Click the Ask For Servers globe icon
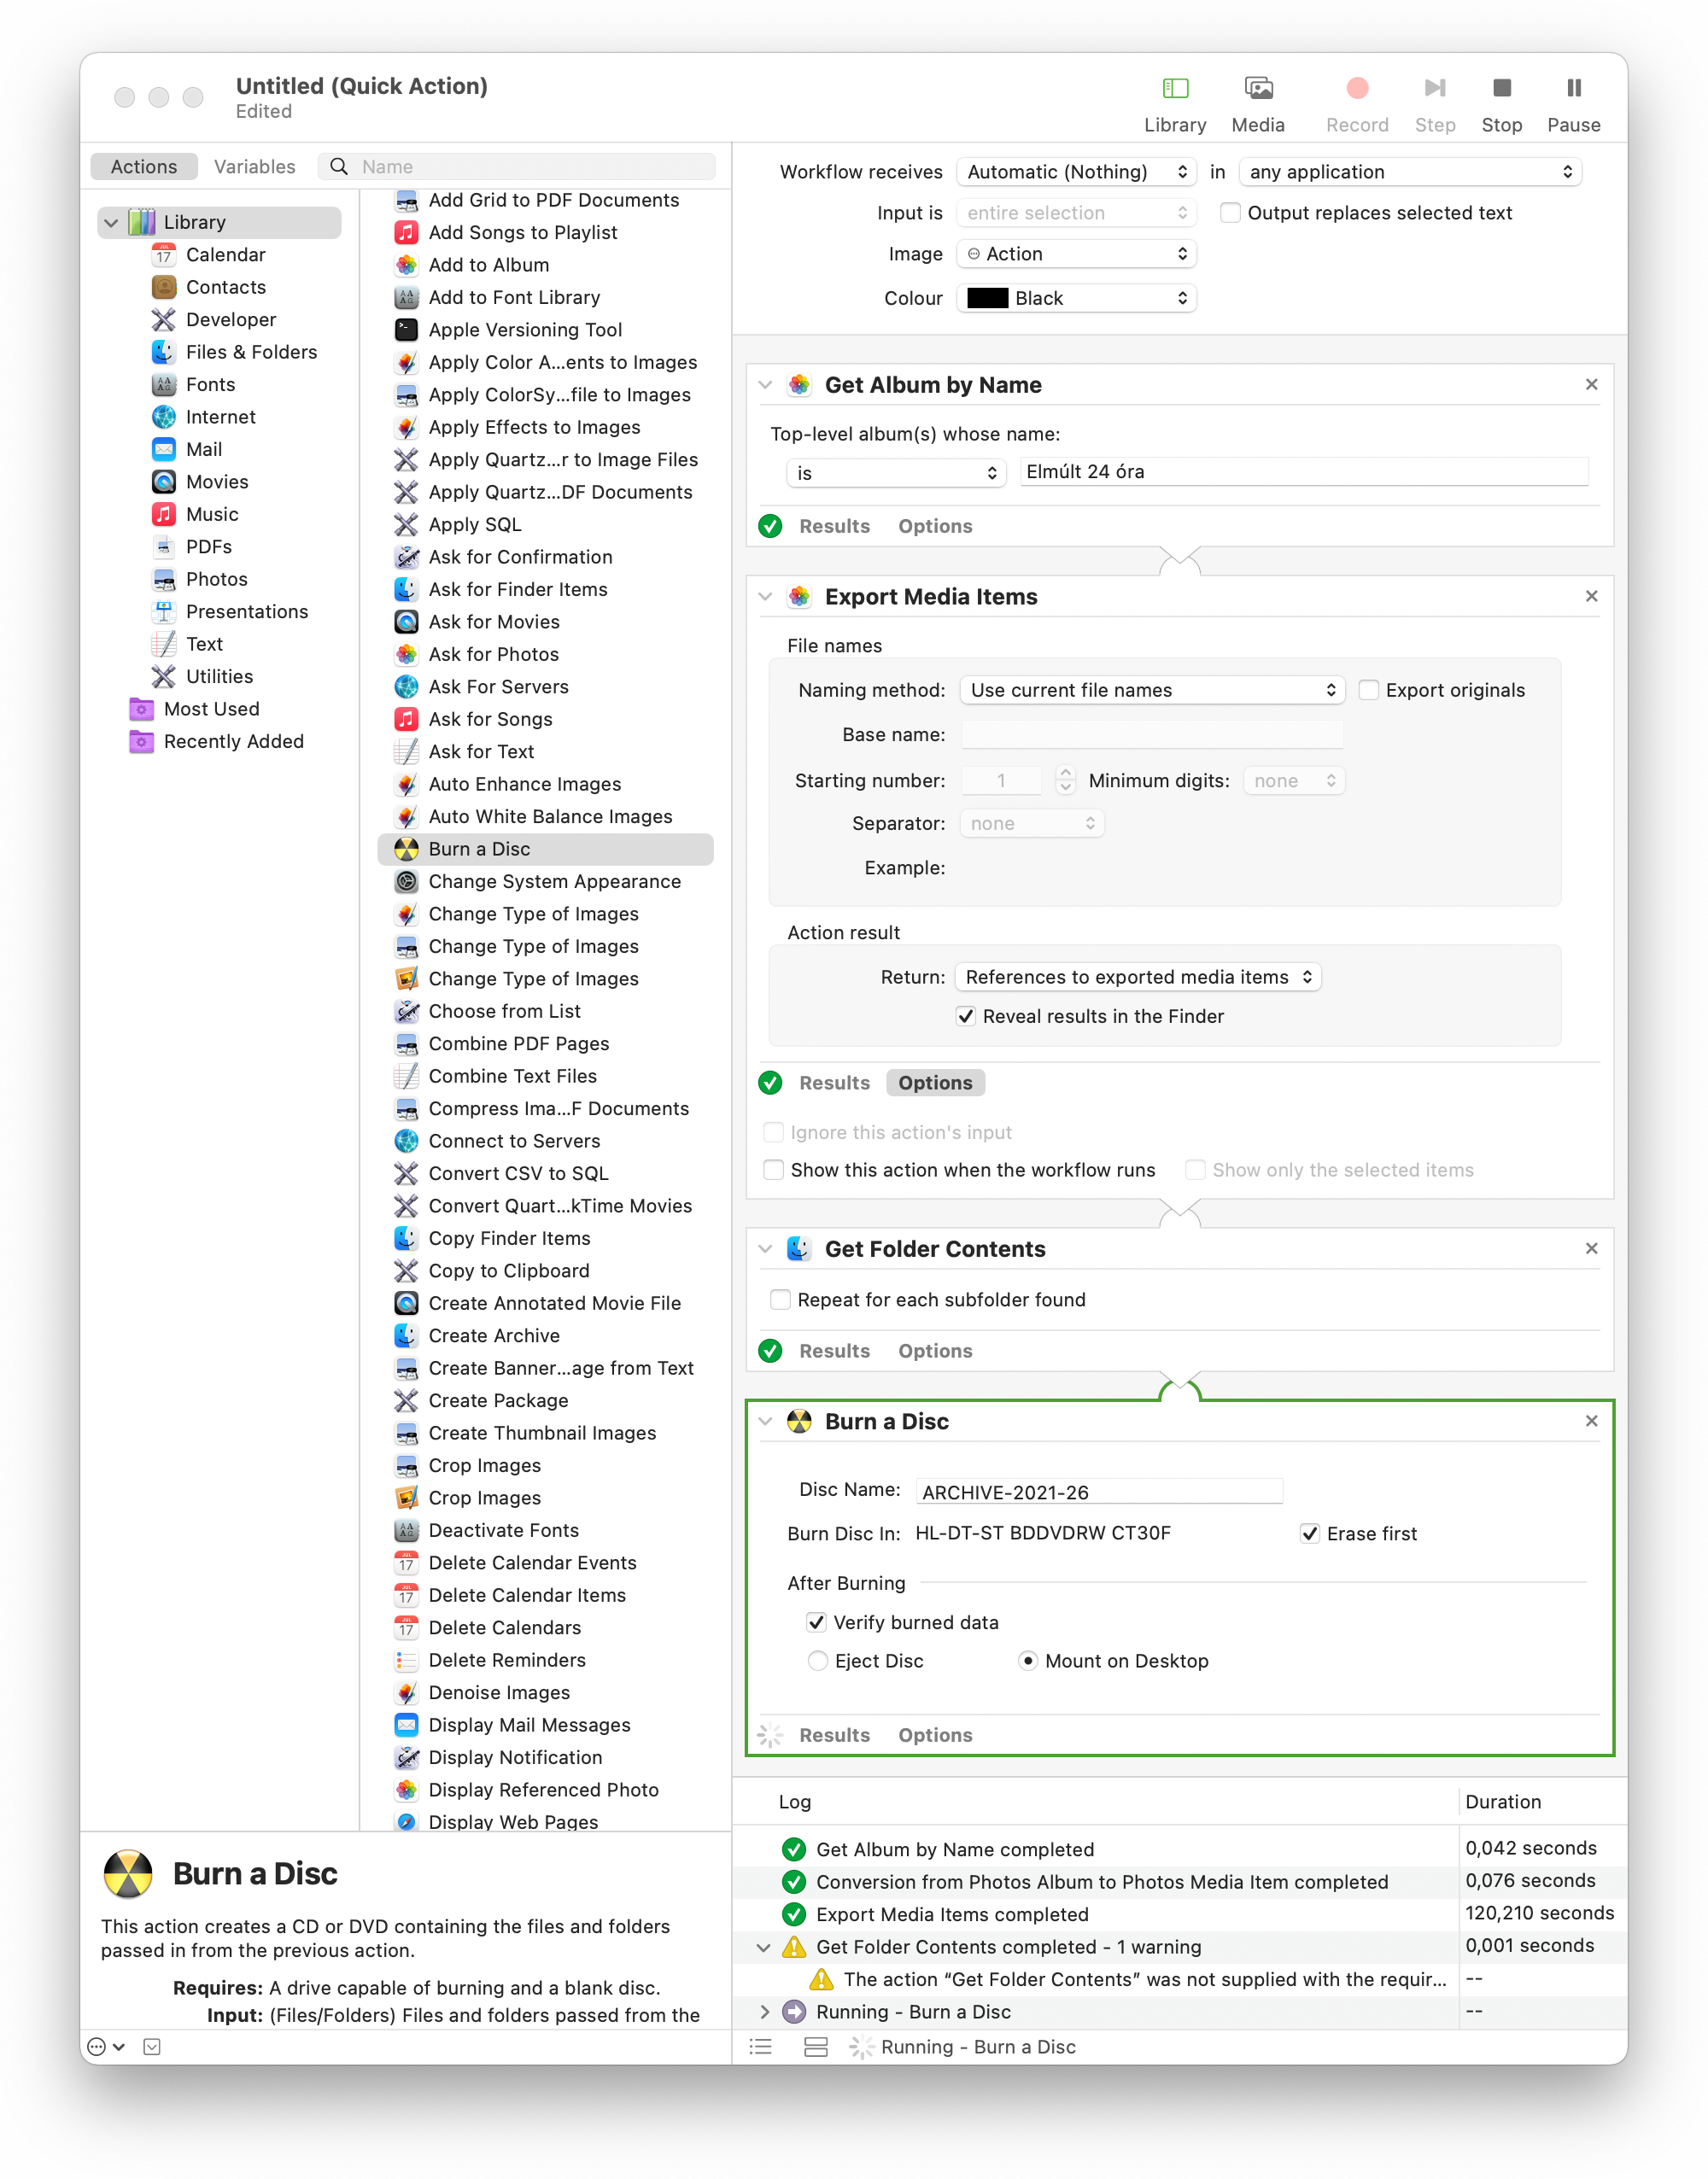 tap(406, 686)
